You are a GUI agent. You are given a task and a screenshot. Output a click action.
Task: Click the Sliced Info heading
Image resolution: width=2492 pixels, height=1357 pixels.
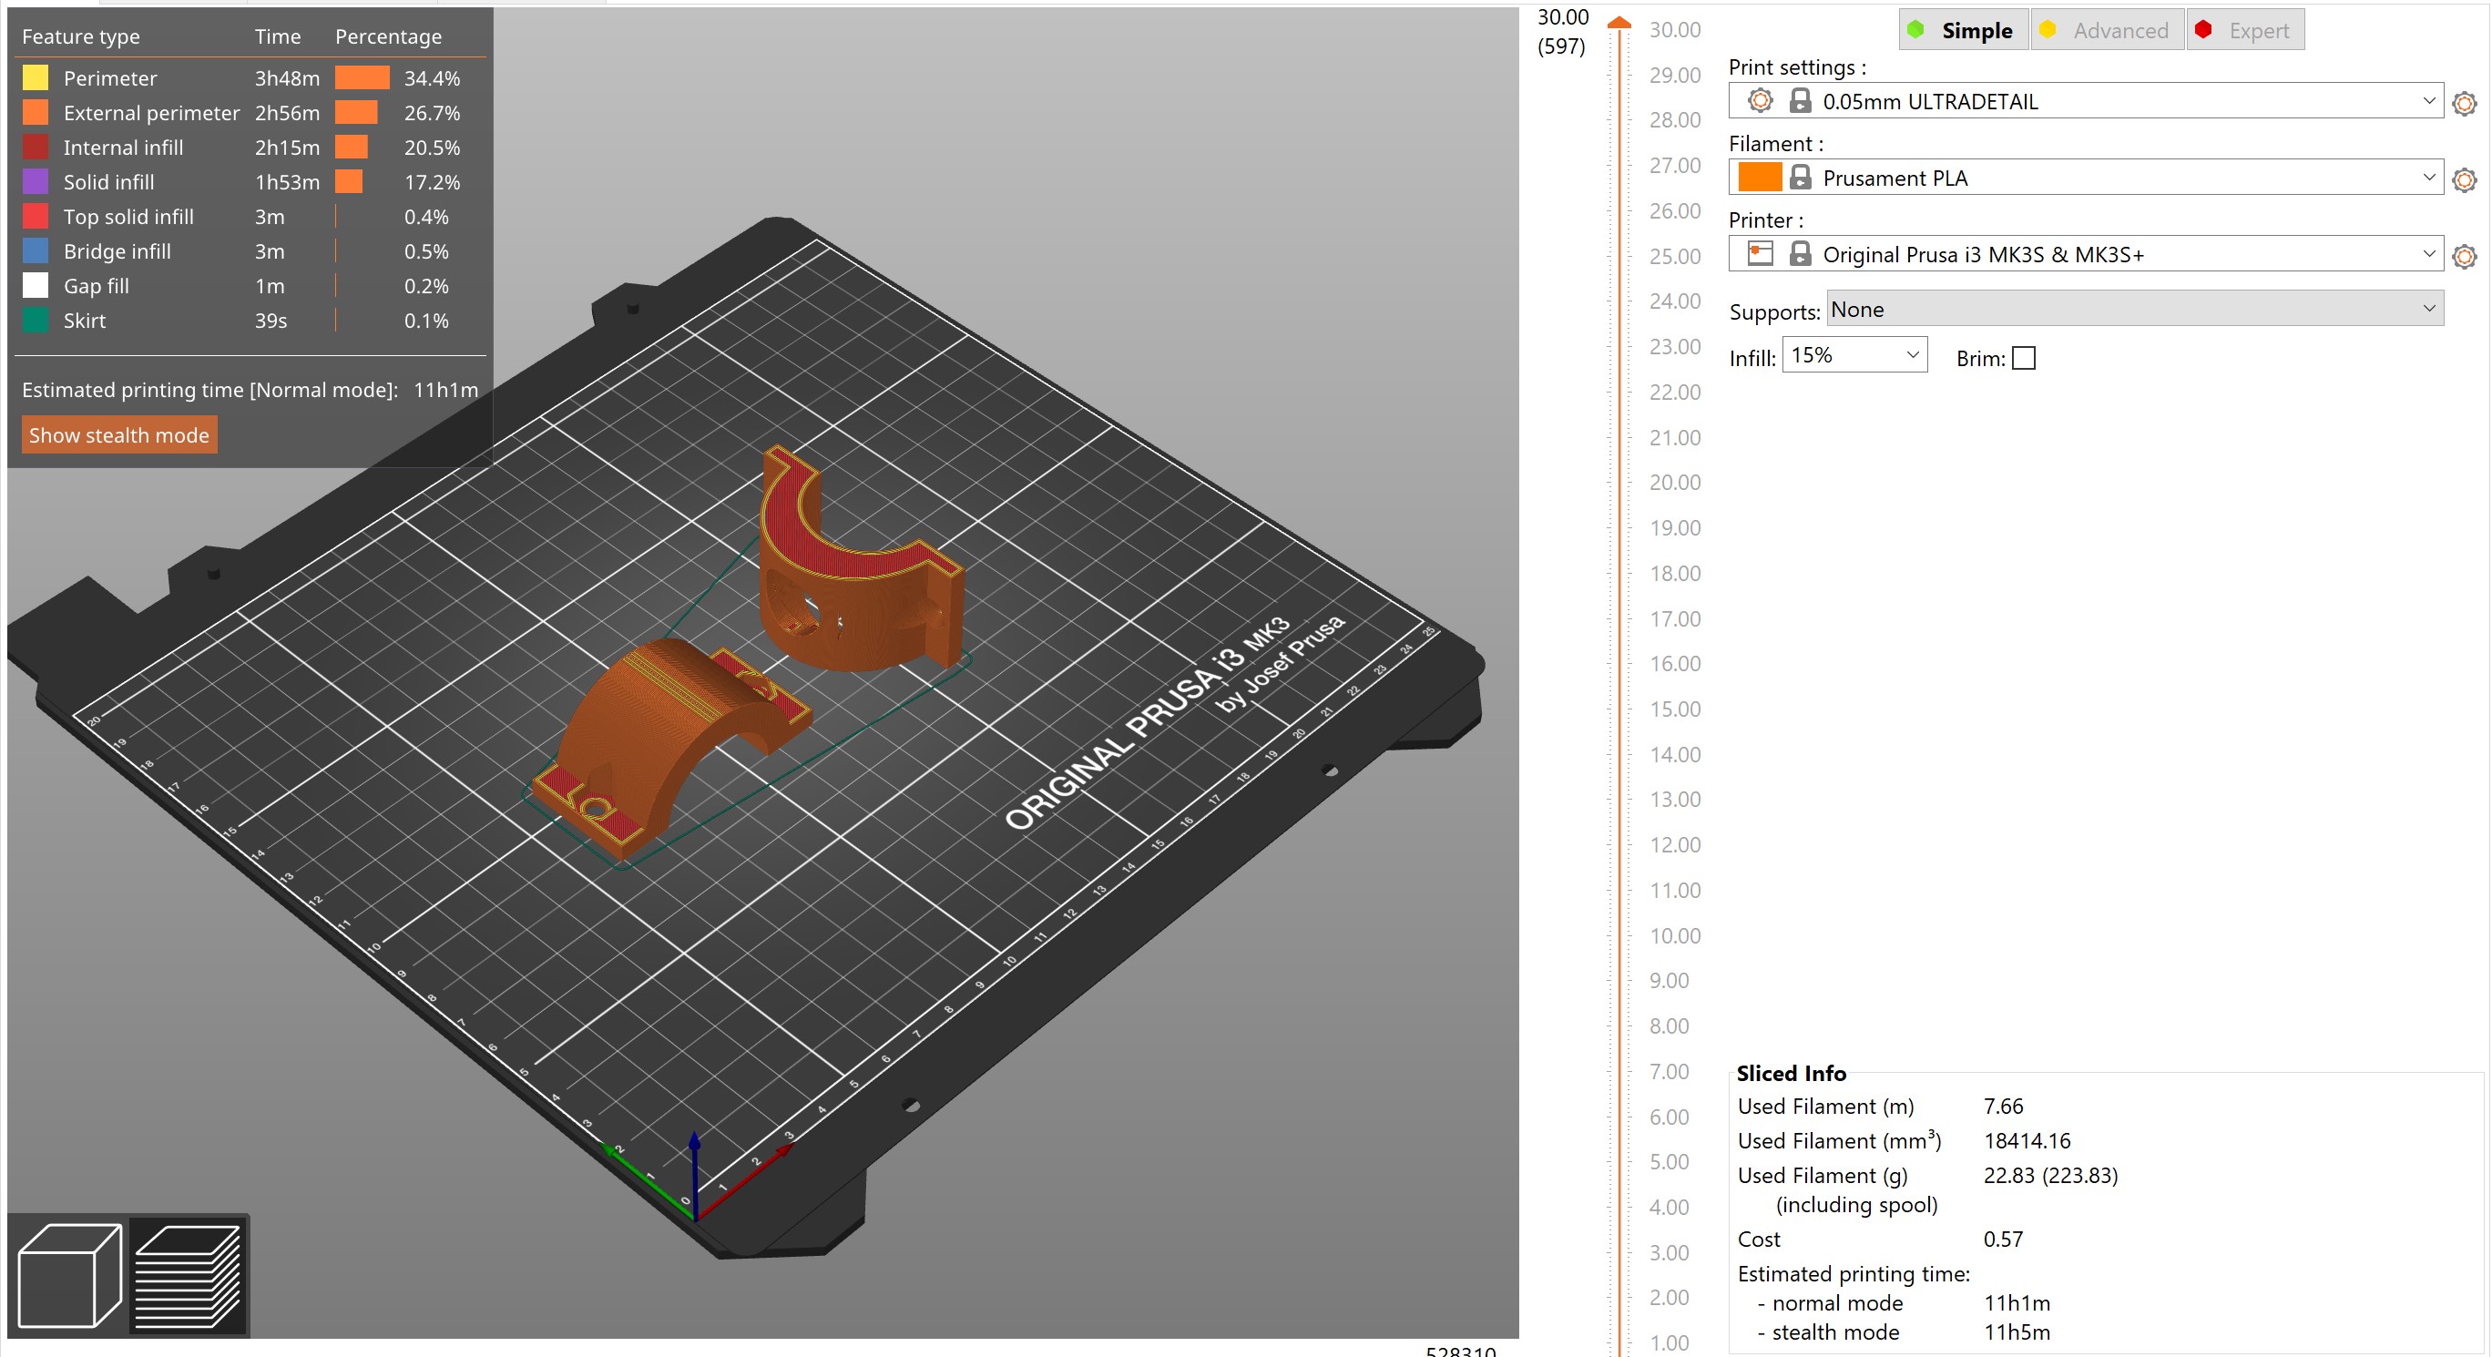pyautogui.click(x=1791, y=1074)
